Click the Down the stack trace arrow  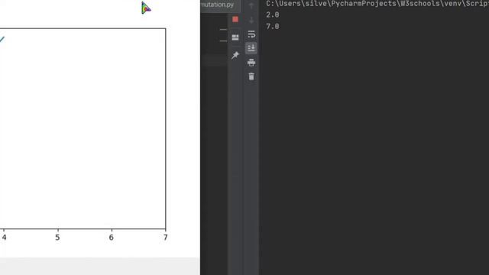[x=251, y=21]
